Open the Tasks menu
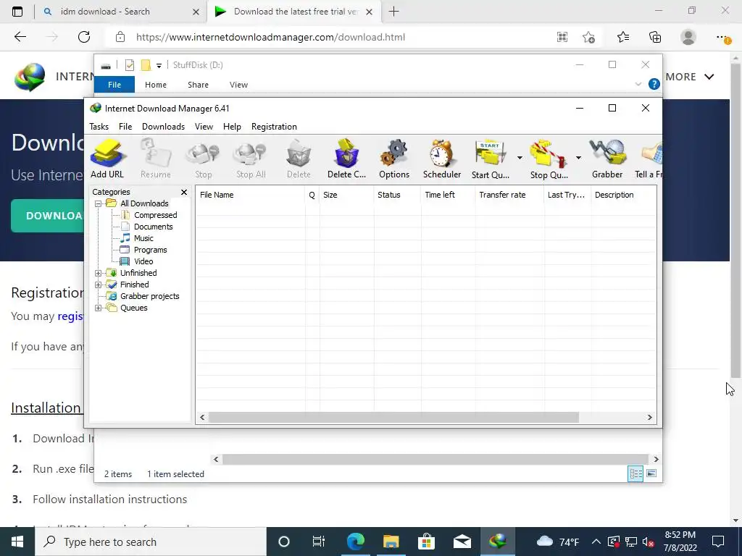 coord(99,127)
